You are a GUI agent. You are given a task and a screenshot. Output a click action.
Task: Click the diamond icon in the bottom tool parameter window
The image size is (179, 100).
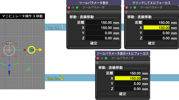(97, 63)
